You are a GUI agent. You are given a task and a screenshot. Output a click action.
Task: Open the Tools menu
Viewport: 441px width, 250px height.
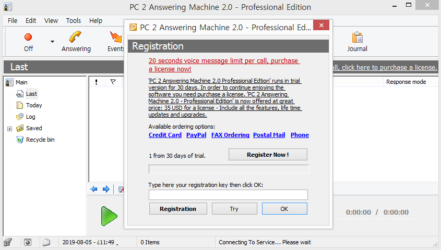pos(74,20)
